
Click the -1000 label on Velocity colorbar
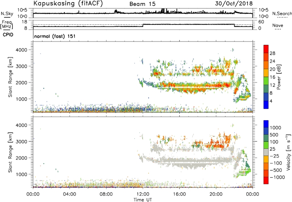point(277,177)
